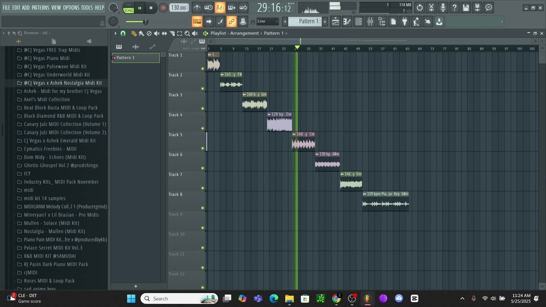Viewport: 546px width, 307px height.
Task: Toggle the 3.2.1 countdown before recording
Action: pyautogui.click(x=220, y=7)
